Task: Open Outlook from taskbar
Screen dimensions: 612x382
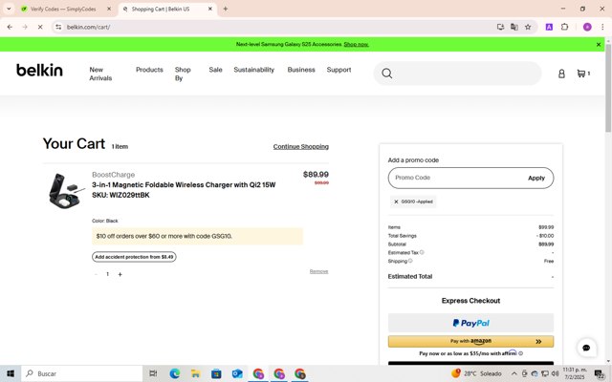Action: 237,373
